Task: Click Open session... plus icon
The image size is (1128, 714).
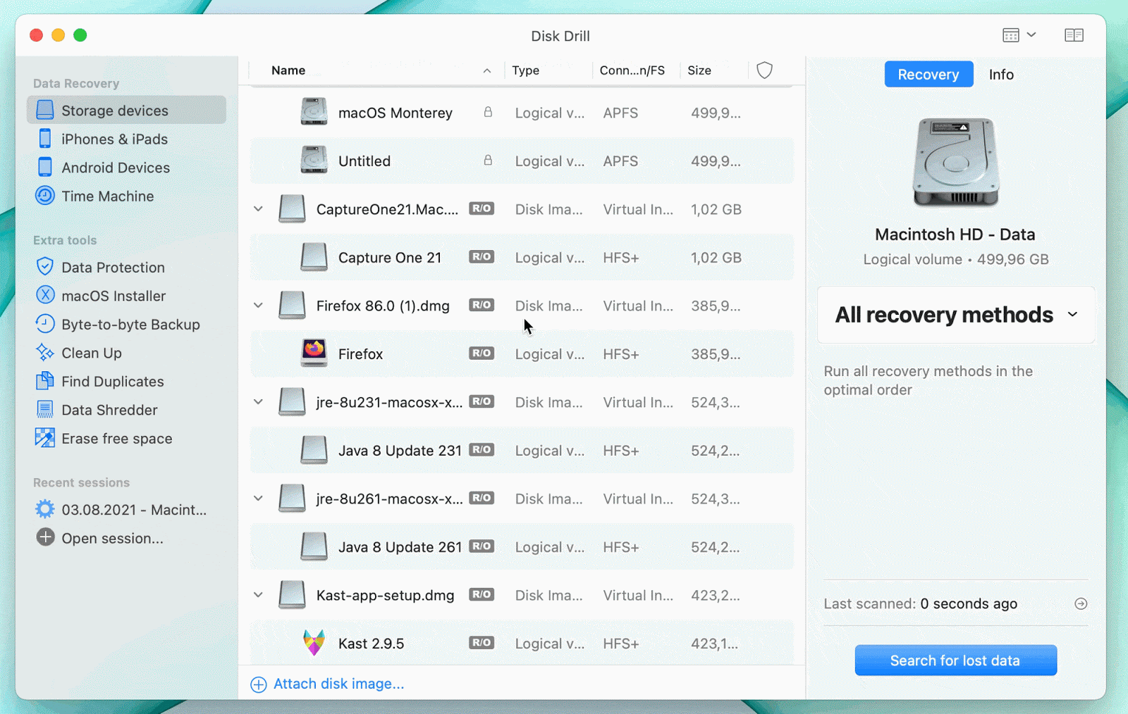Action: [x=45, y=537]
